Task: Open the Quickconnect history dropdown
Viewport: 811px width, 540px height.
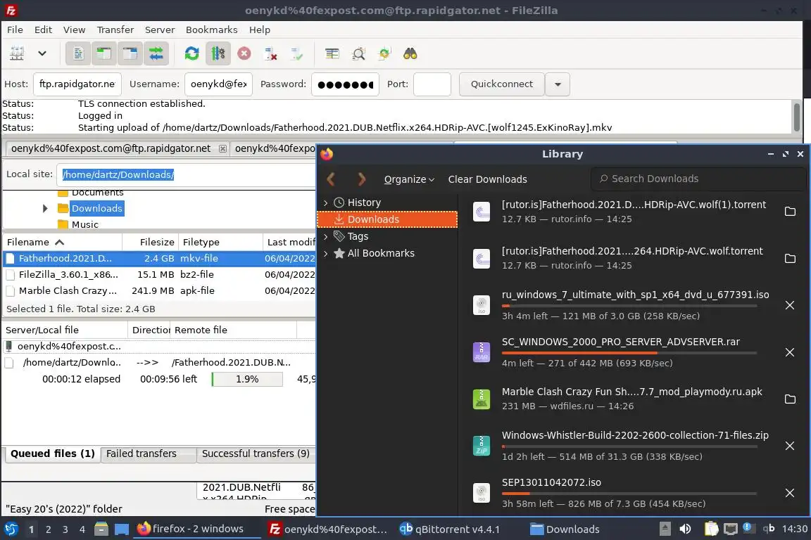Action: click(558, 84)
